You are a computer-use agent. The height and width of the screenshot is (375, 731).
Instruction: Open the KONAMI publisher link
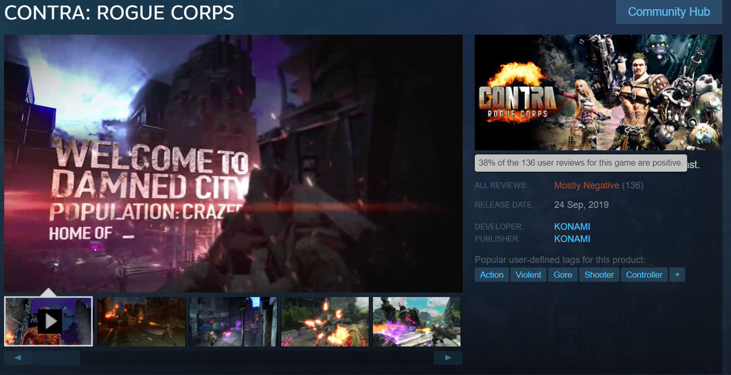572,239
